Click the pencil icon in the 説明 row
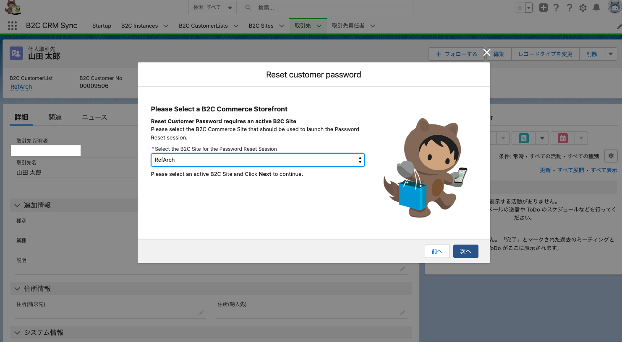Screen dimensions: 622x343 [x=402, y=269]
